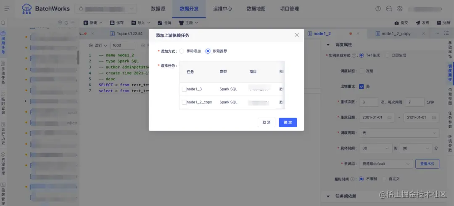Viewport: 454px width, 206px height.
Task: Click the list filter icon above task tree
Action: pos(73,23)
